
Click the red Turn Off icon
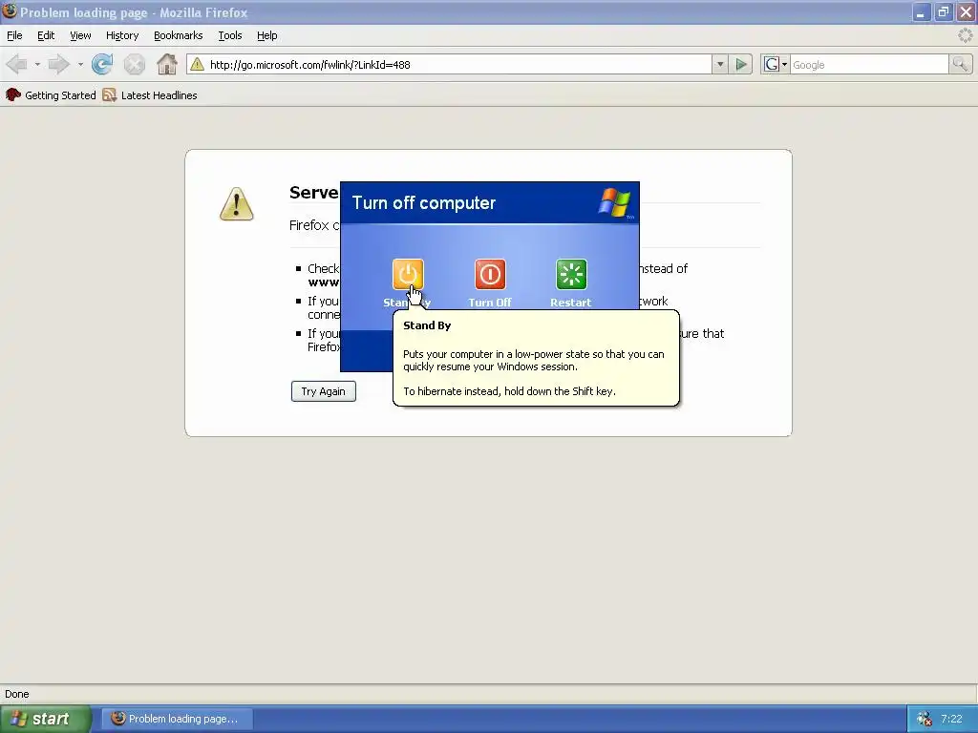pyautogui.click(x=490, y=274)
